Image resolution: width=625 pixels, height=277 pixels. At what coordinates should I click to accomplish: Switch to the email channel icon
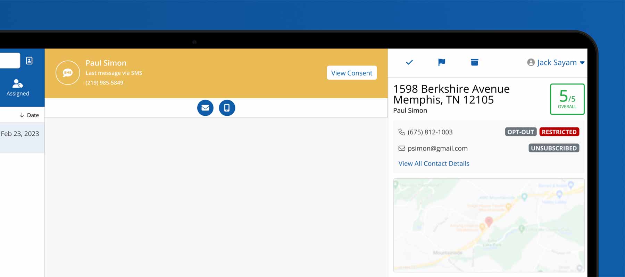[x=205, y=108]
